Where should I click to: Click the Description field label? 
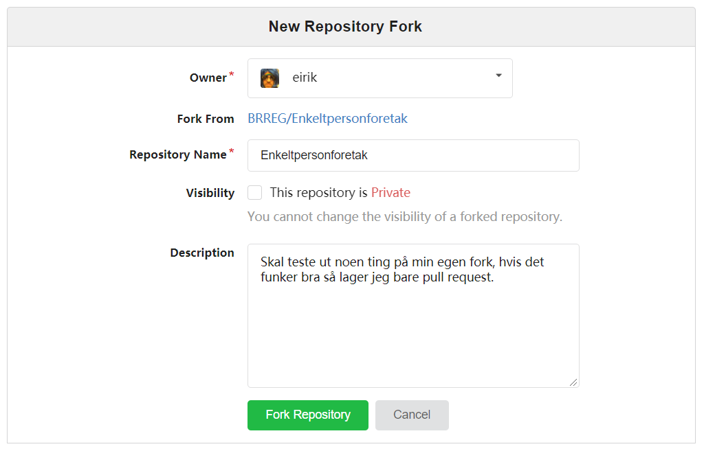pos(202,253)
